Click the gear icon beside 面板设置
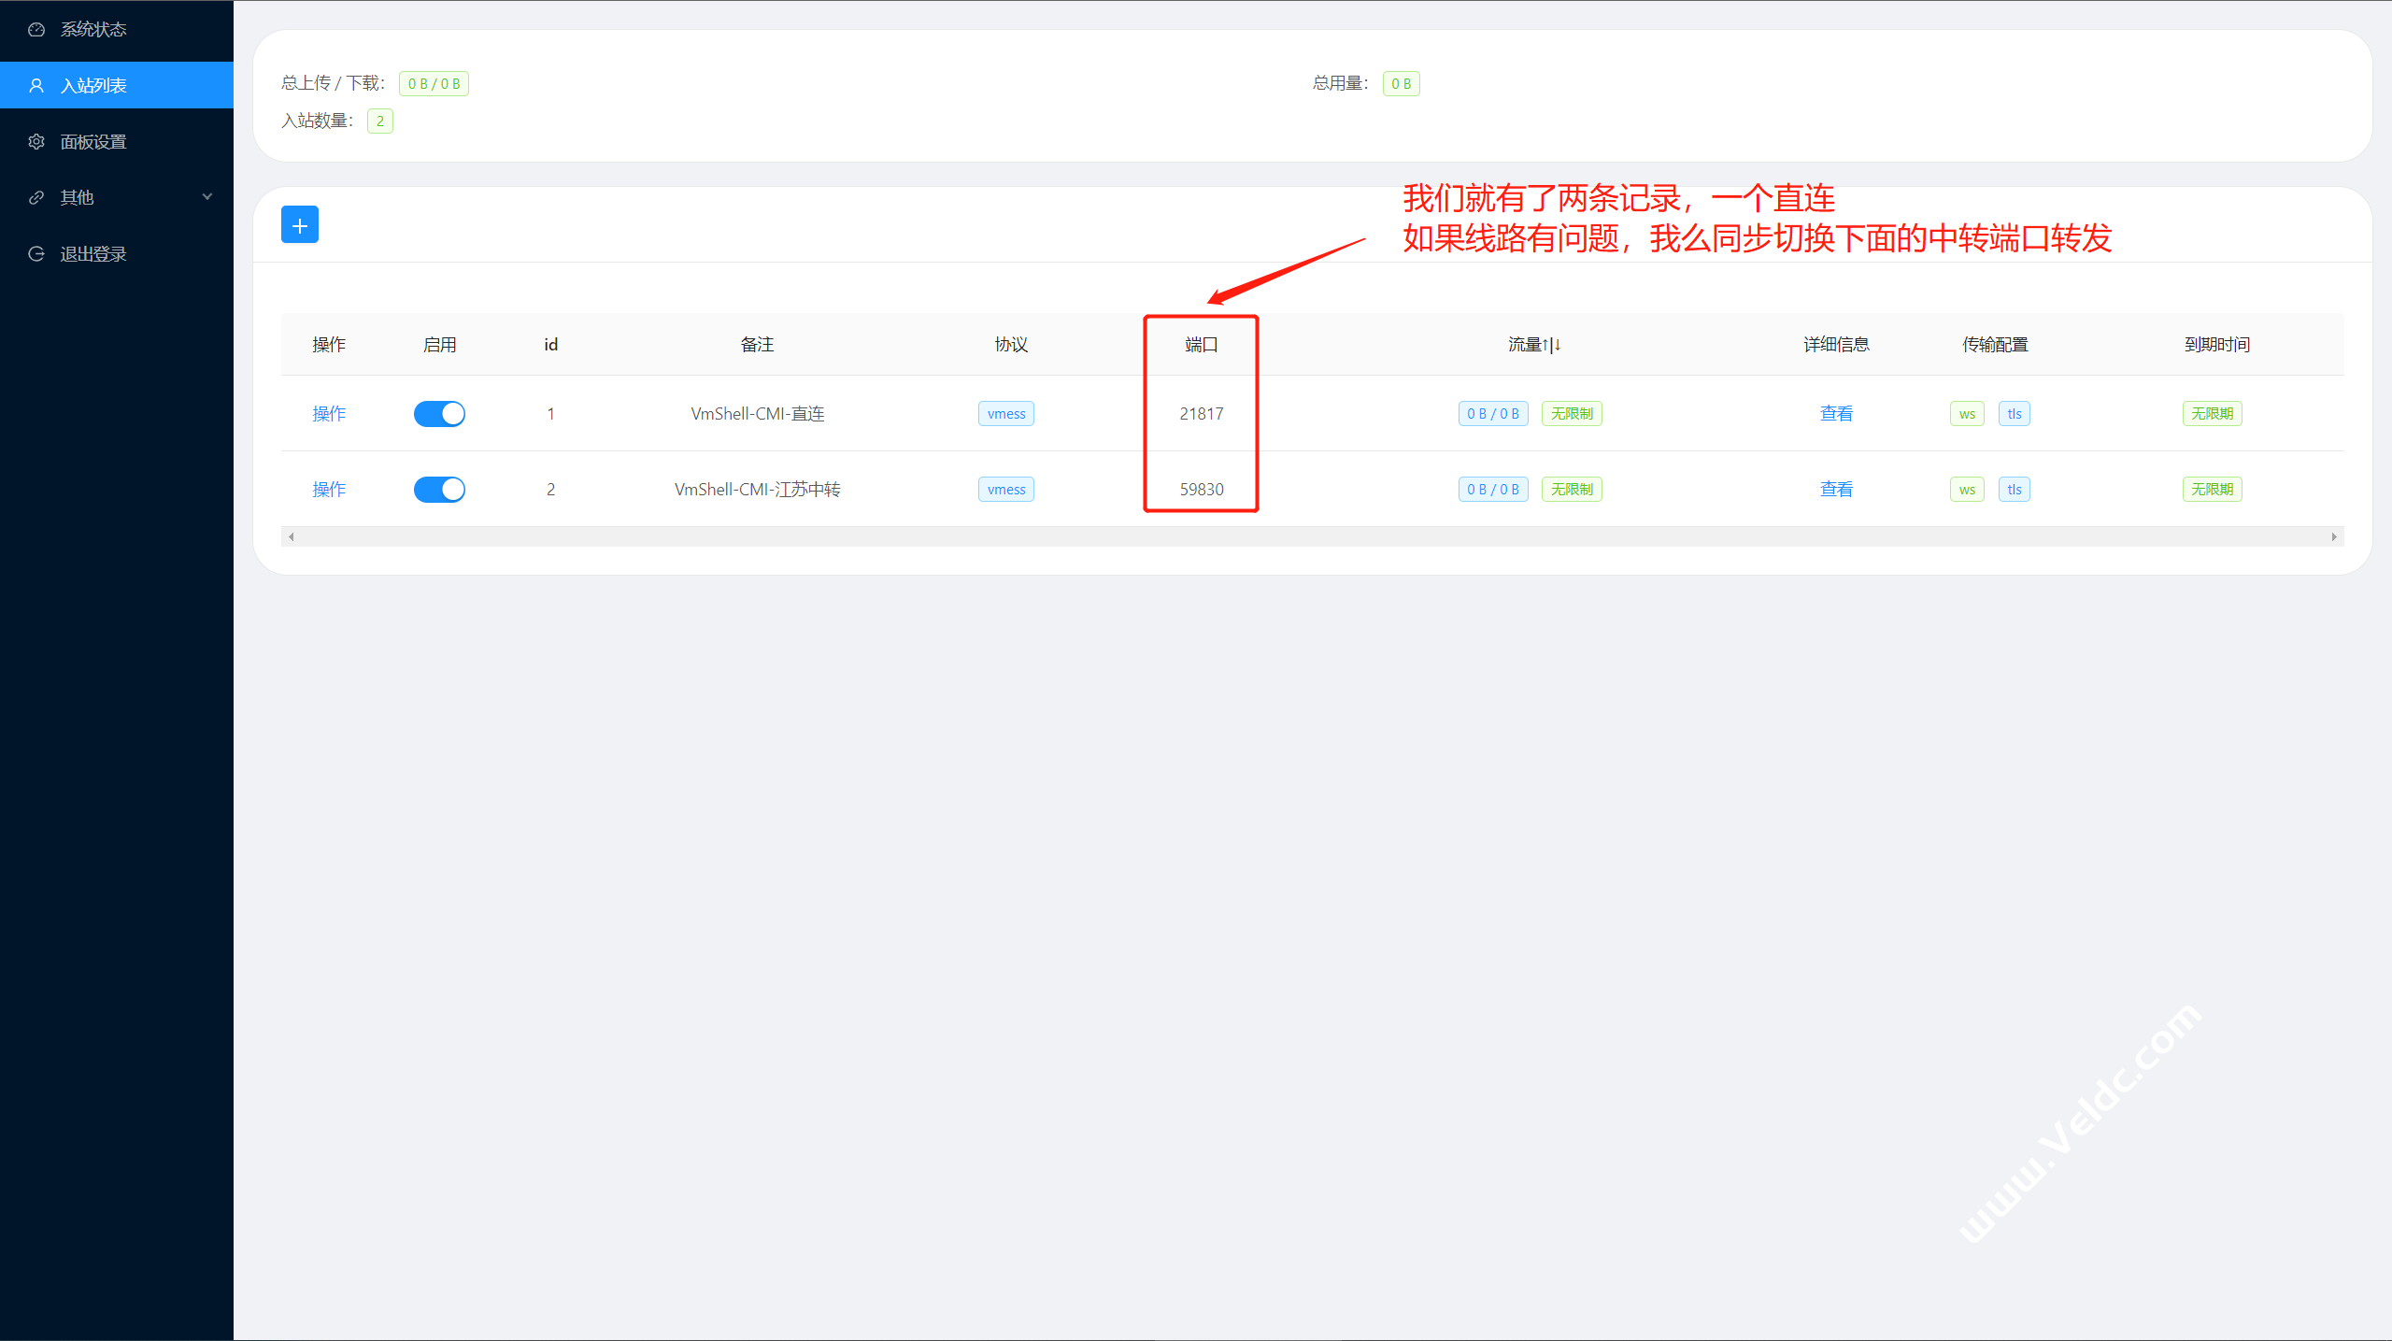The height and width of the screenshot is (1341, 2392). click(x=36, y=142)
